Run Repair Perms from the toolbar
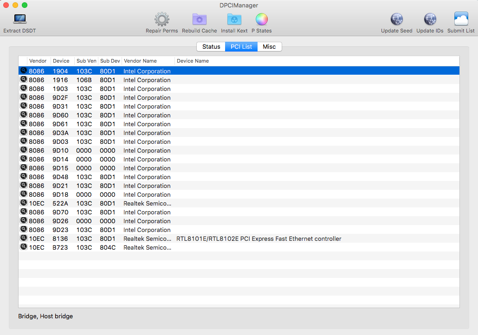 [161, 19]
